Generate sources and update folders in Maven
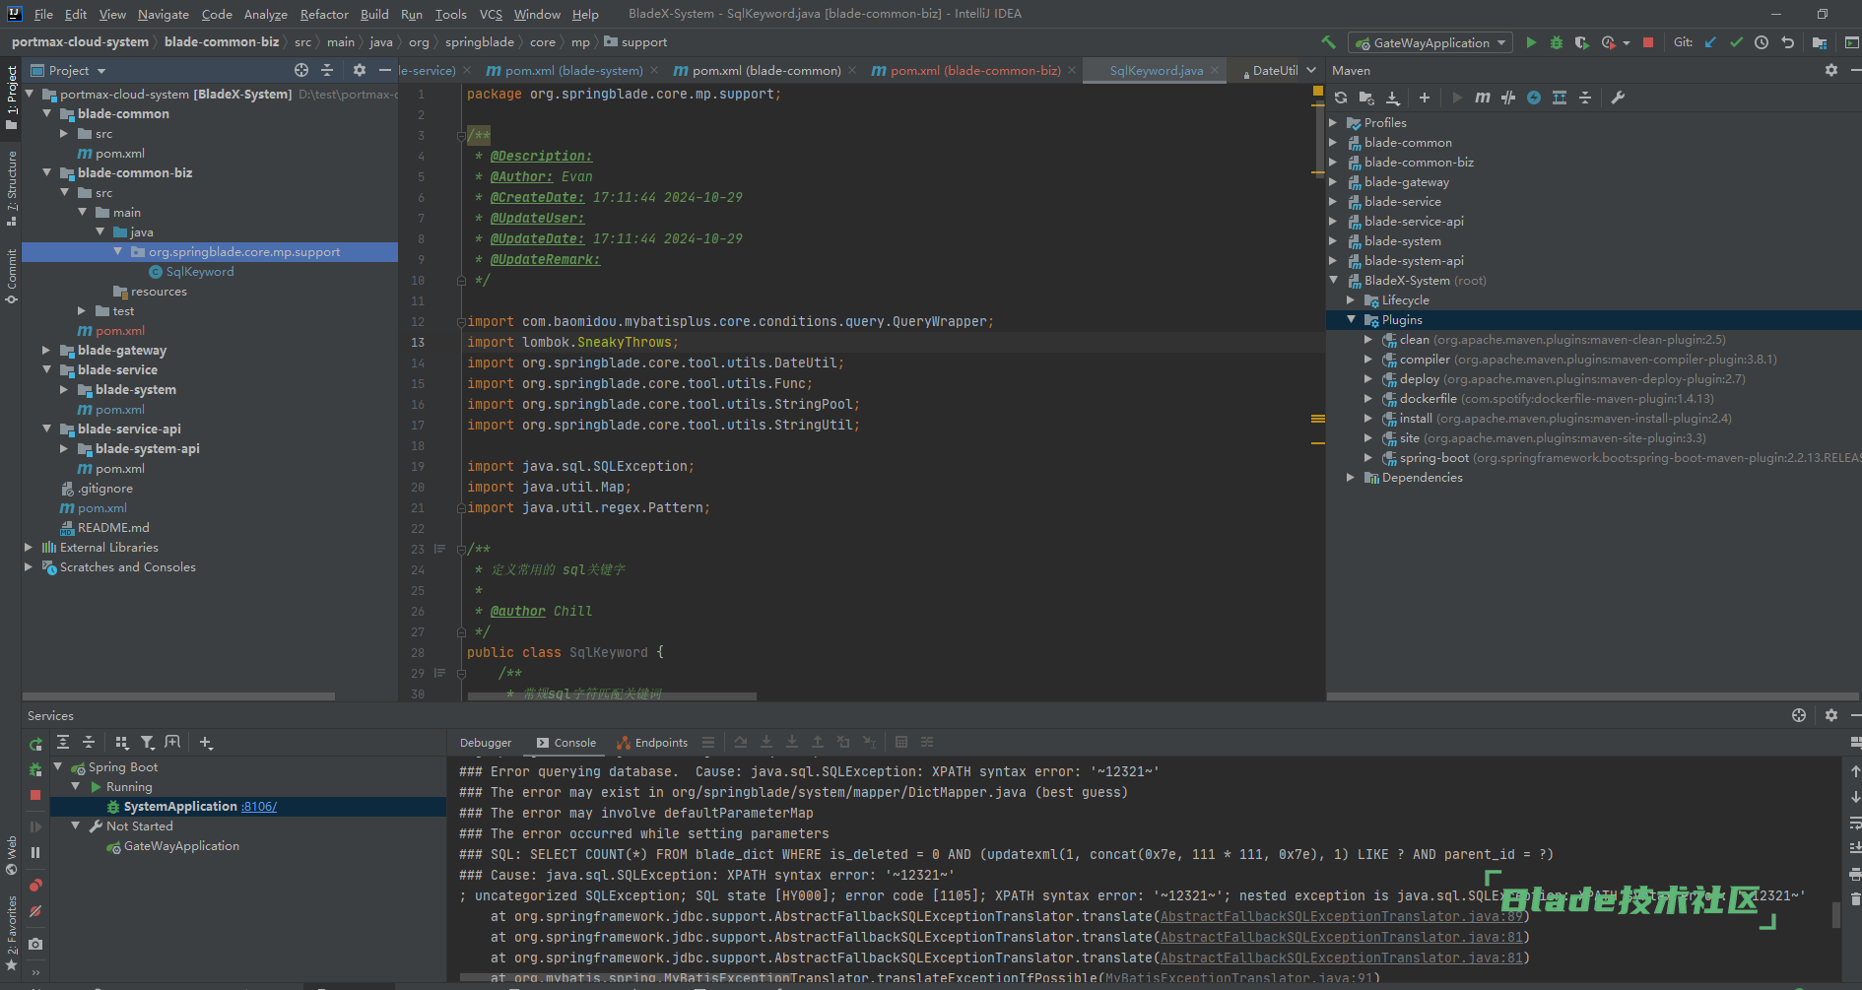 click(1366, 98)
